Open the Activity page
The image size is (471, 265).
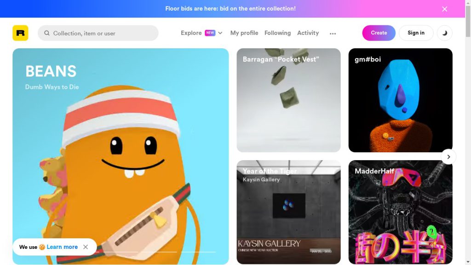[x=308, y=33]
